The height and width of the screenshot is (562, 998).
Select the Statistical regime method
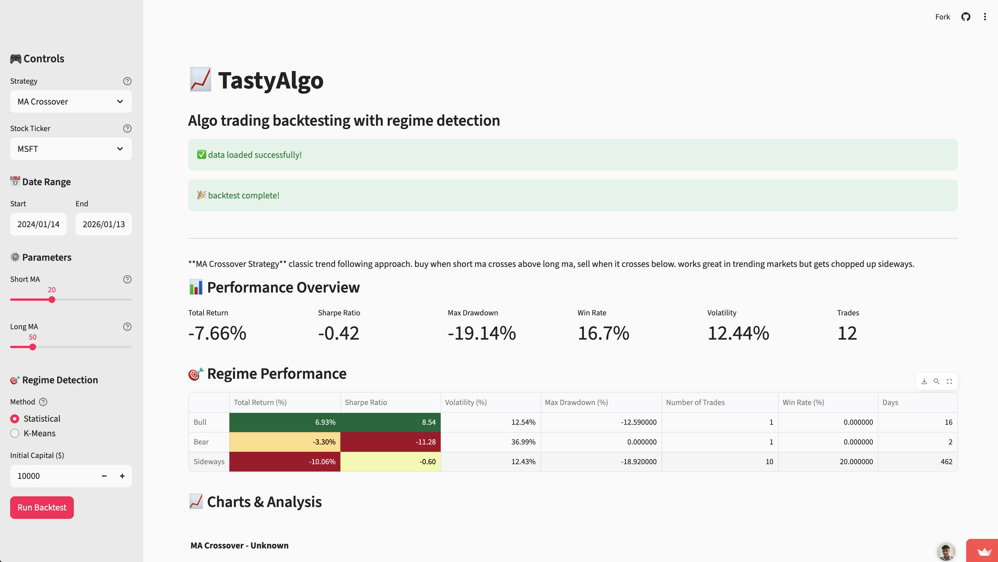point(15,419)
